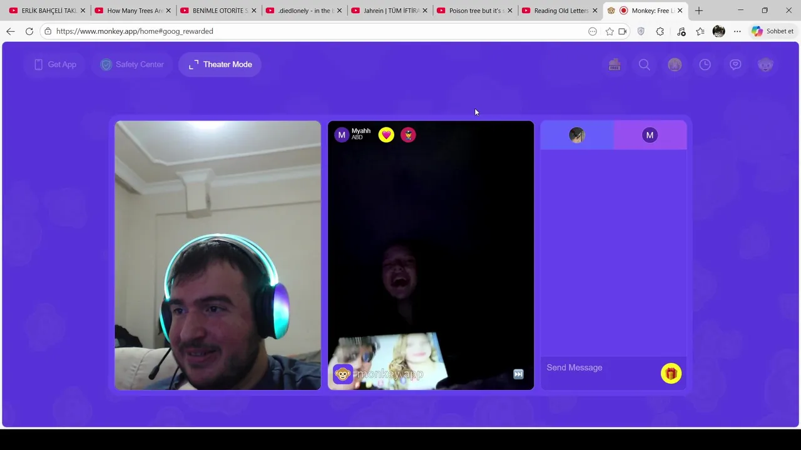The height and width of the screenshot is (450, 801).
Task: Open the Safety Center
Action: 132,64
